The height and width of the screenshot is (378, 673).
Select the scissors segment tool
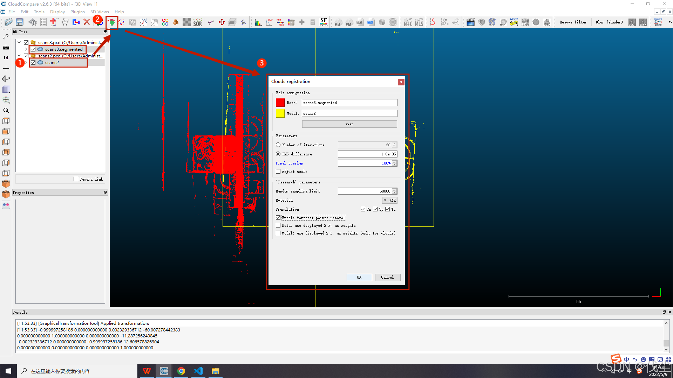pos(210,22)
